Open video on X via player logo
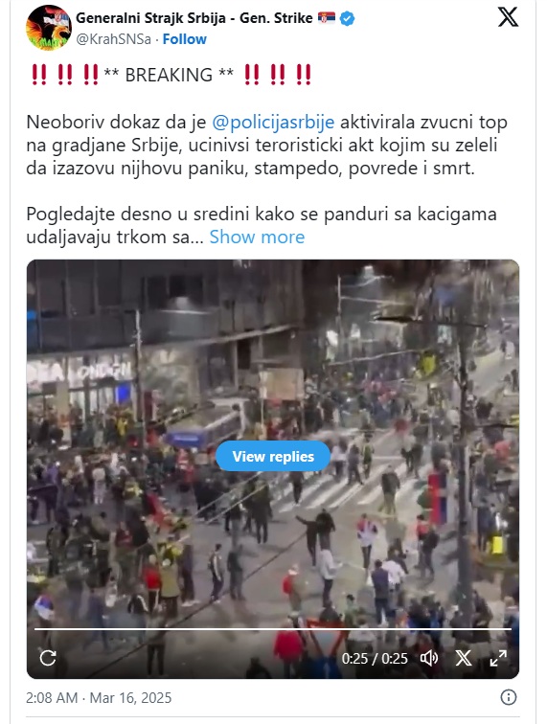The width and height of the screenshot is (547, 724). 464,658
